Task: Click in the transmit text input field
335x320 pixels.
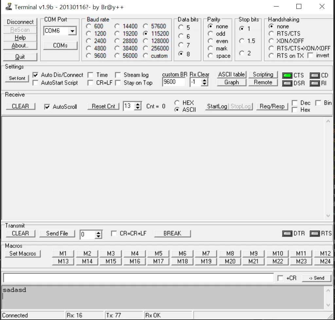Action: click(x=138, y=278)
